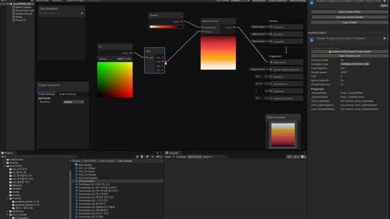Click the Project hidden packages eye icon
This screenshot has width=390, height=219.
(158, 157)
